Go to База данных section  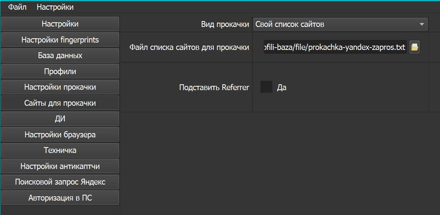pyautogui.click(x=60, y=55)
